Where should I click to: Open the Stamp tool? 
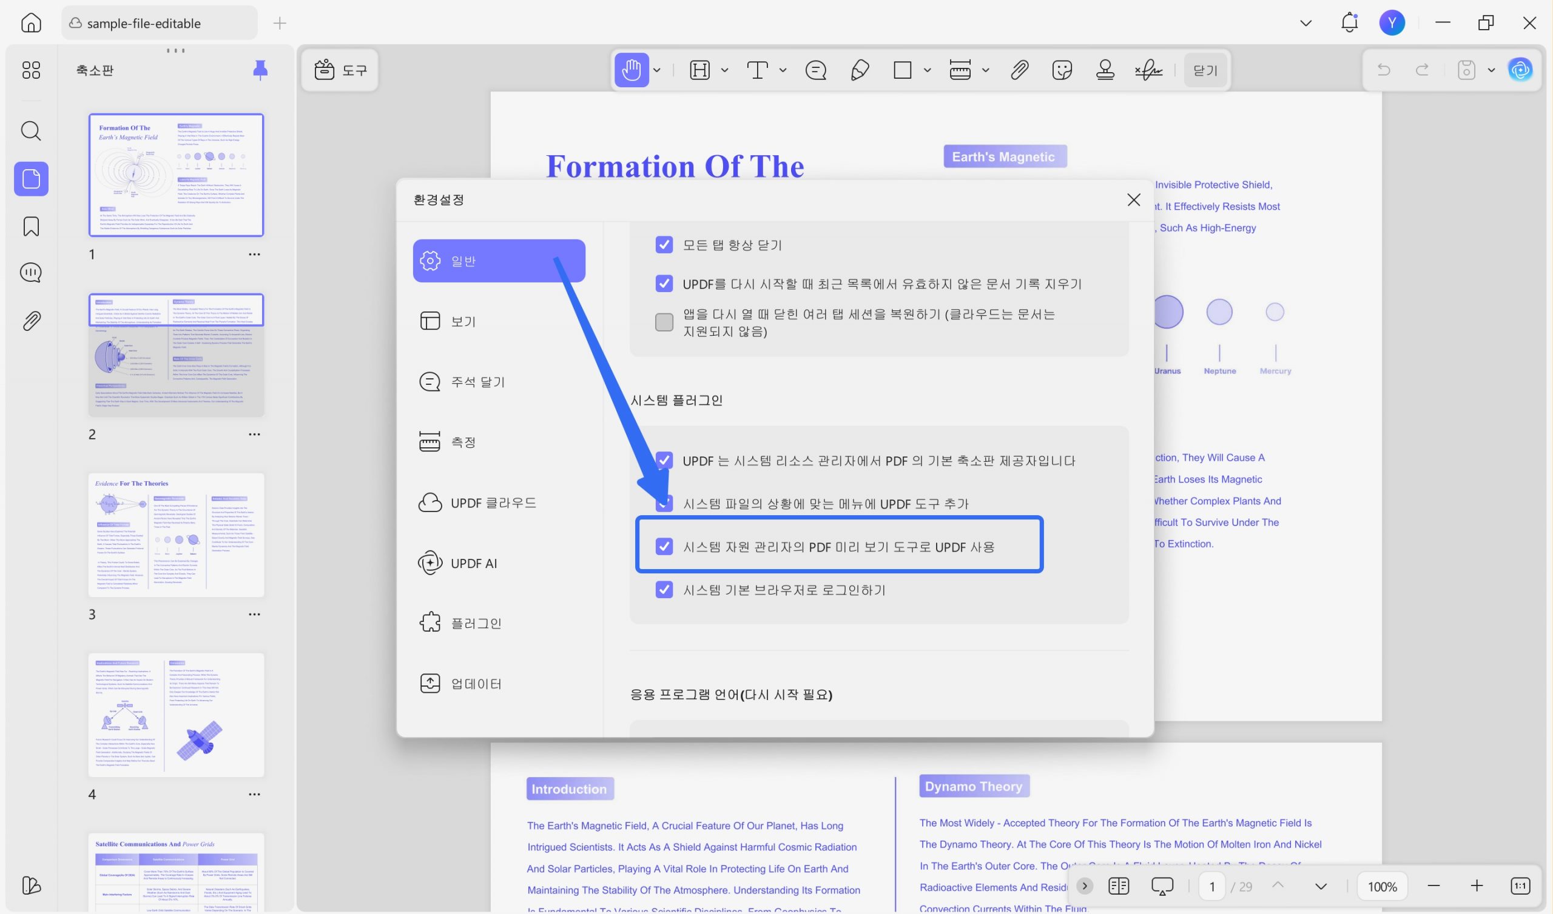1105,70
